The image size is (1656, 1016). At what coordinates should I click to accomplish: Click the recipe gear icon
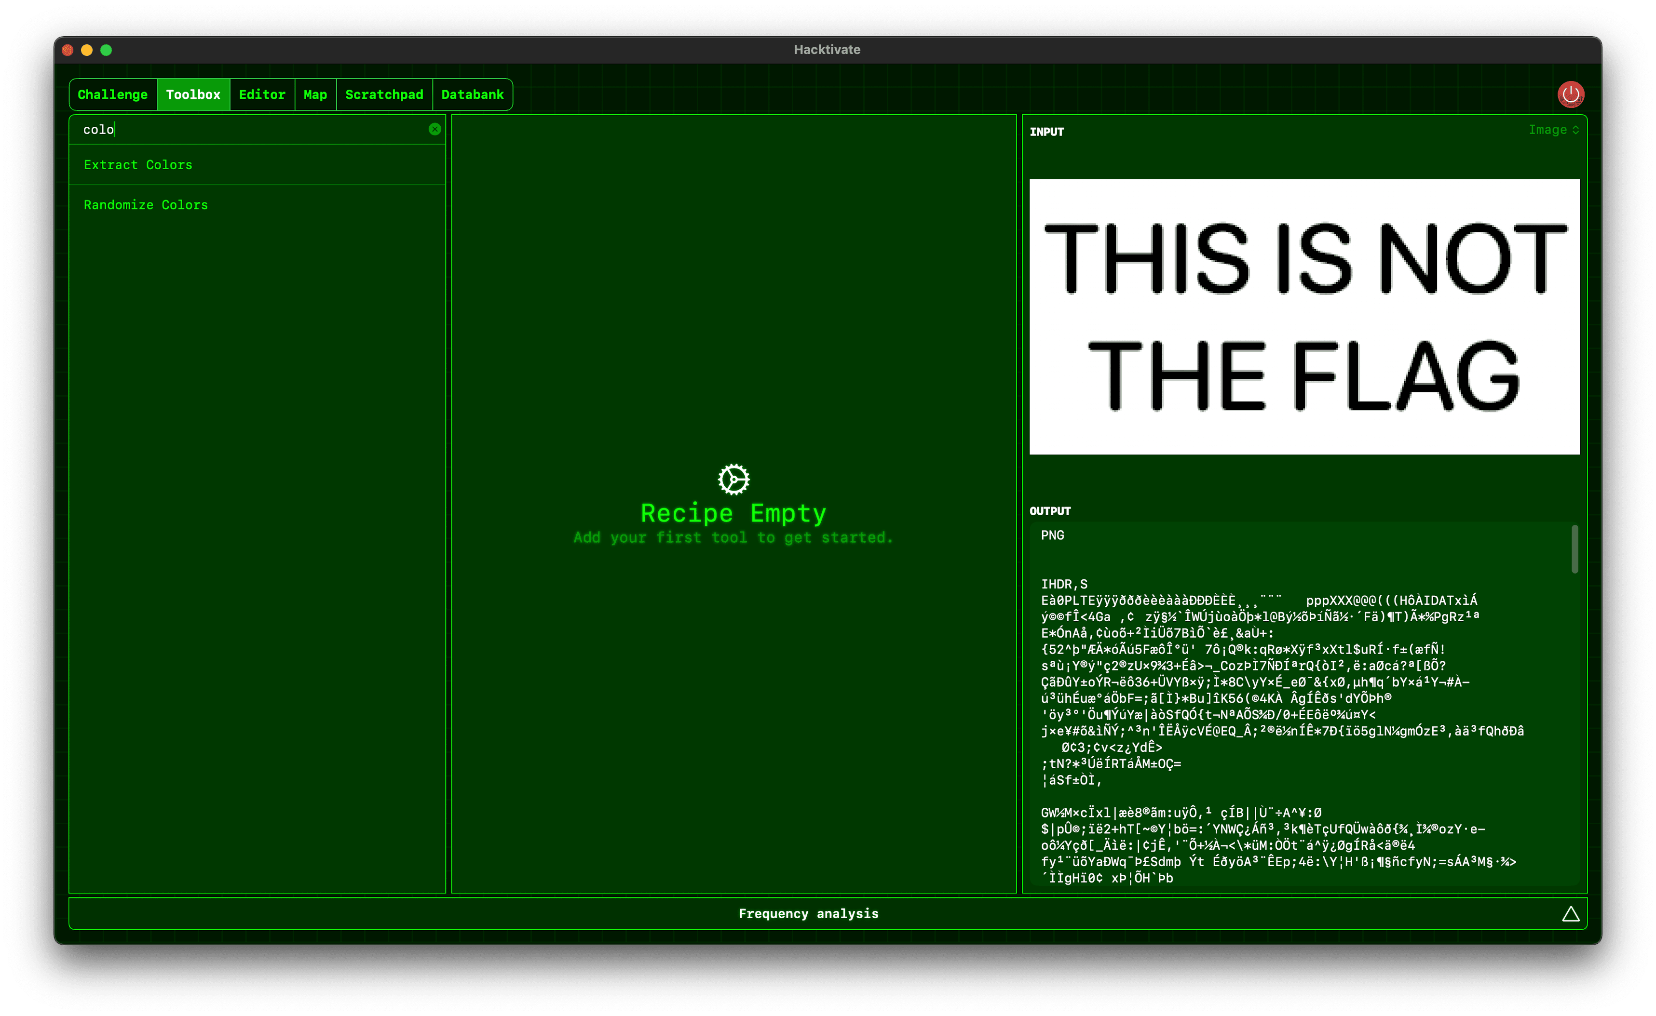click(x=733, y=479)
